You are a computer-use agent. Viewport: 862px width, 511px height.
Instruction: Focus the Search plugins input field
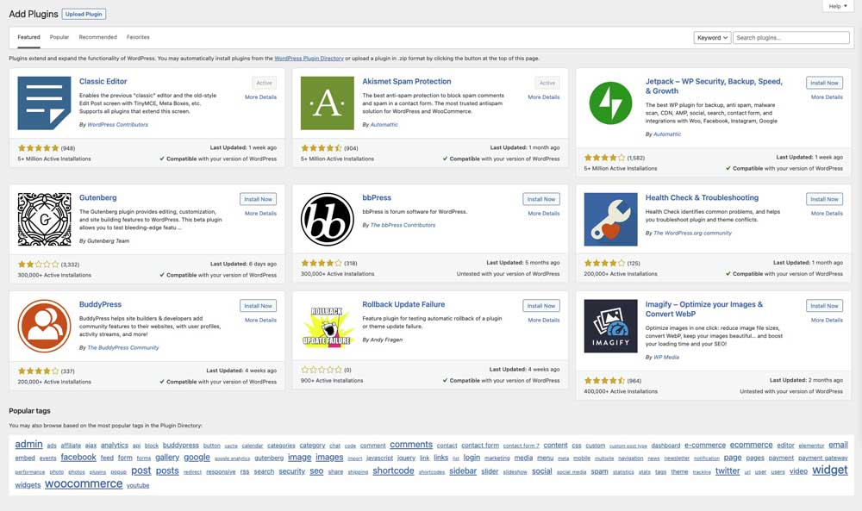point(790,38)
